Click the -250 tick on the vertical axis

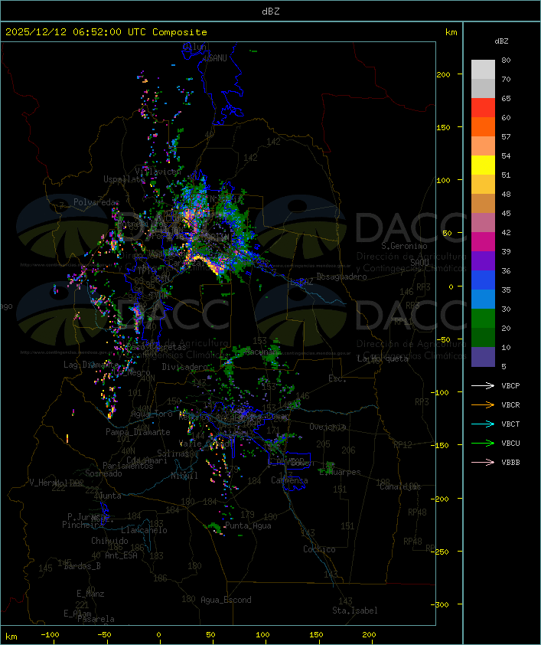[x=442, y=552]
